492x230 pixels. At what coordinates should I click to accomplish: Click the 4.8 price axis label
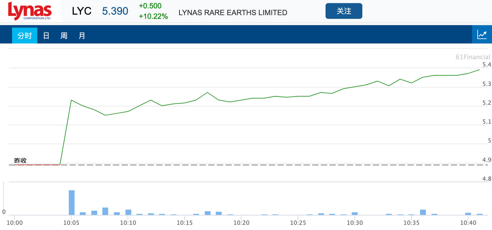(x=487, y=179)
